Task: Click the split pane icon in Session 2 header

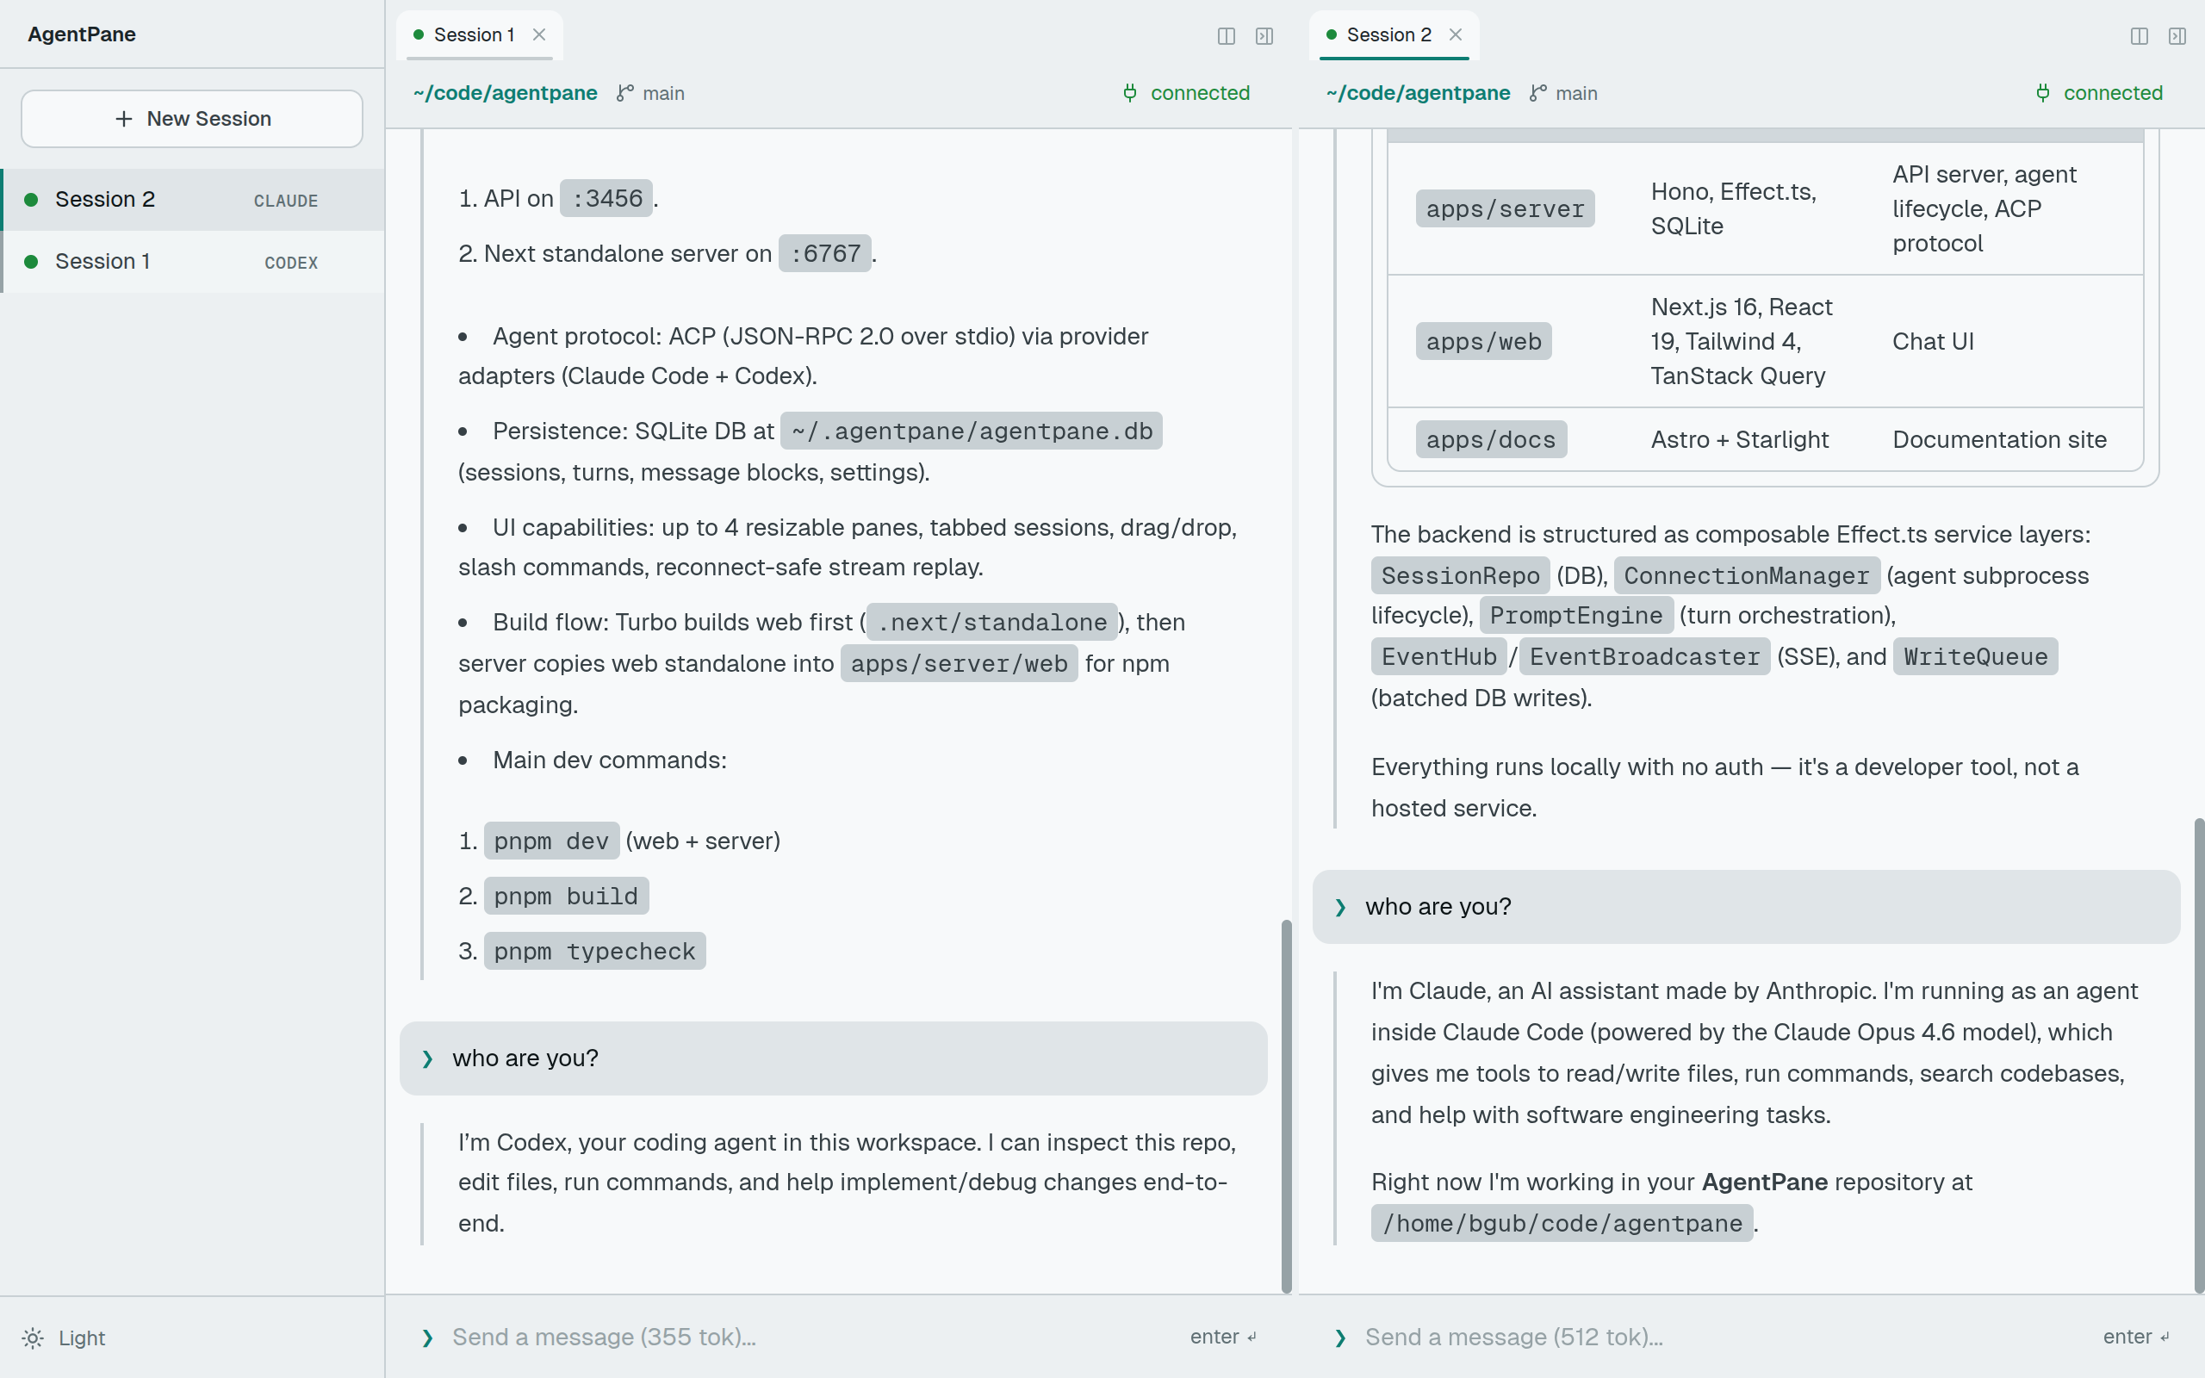Action: tap(2140, 35)
